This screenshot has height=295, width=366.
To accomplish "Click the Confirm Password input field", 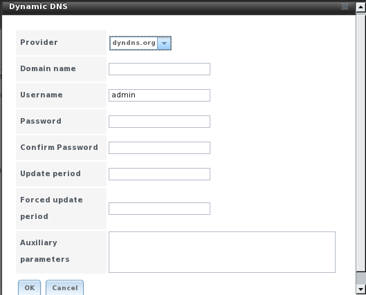I will coord(159,148).
